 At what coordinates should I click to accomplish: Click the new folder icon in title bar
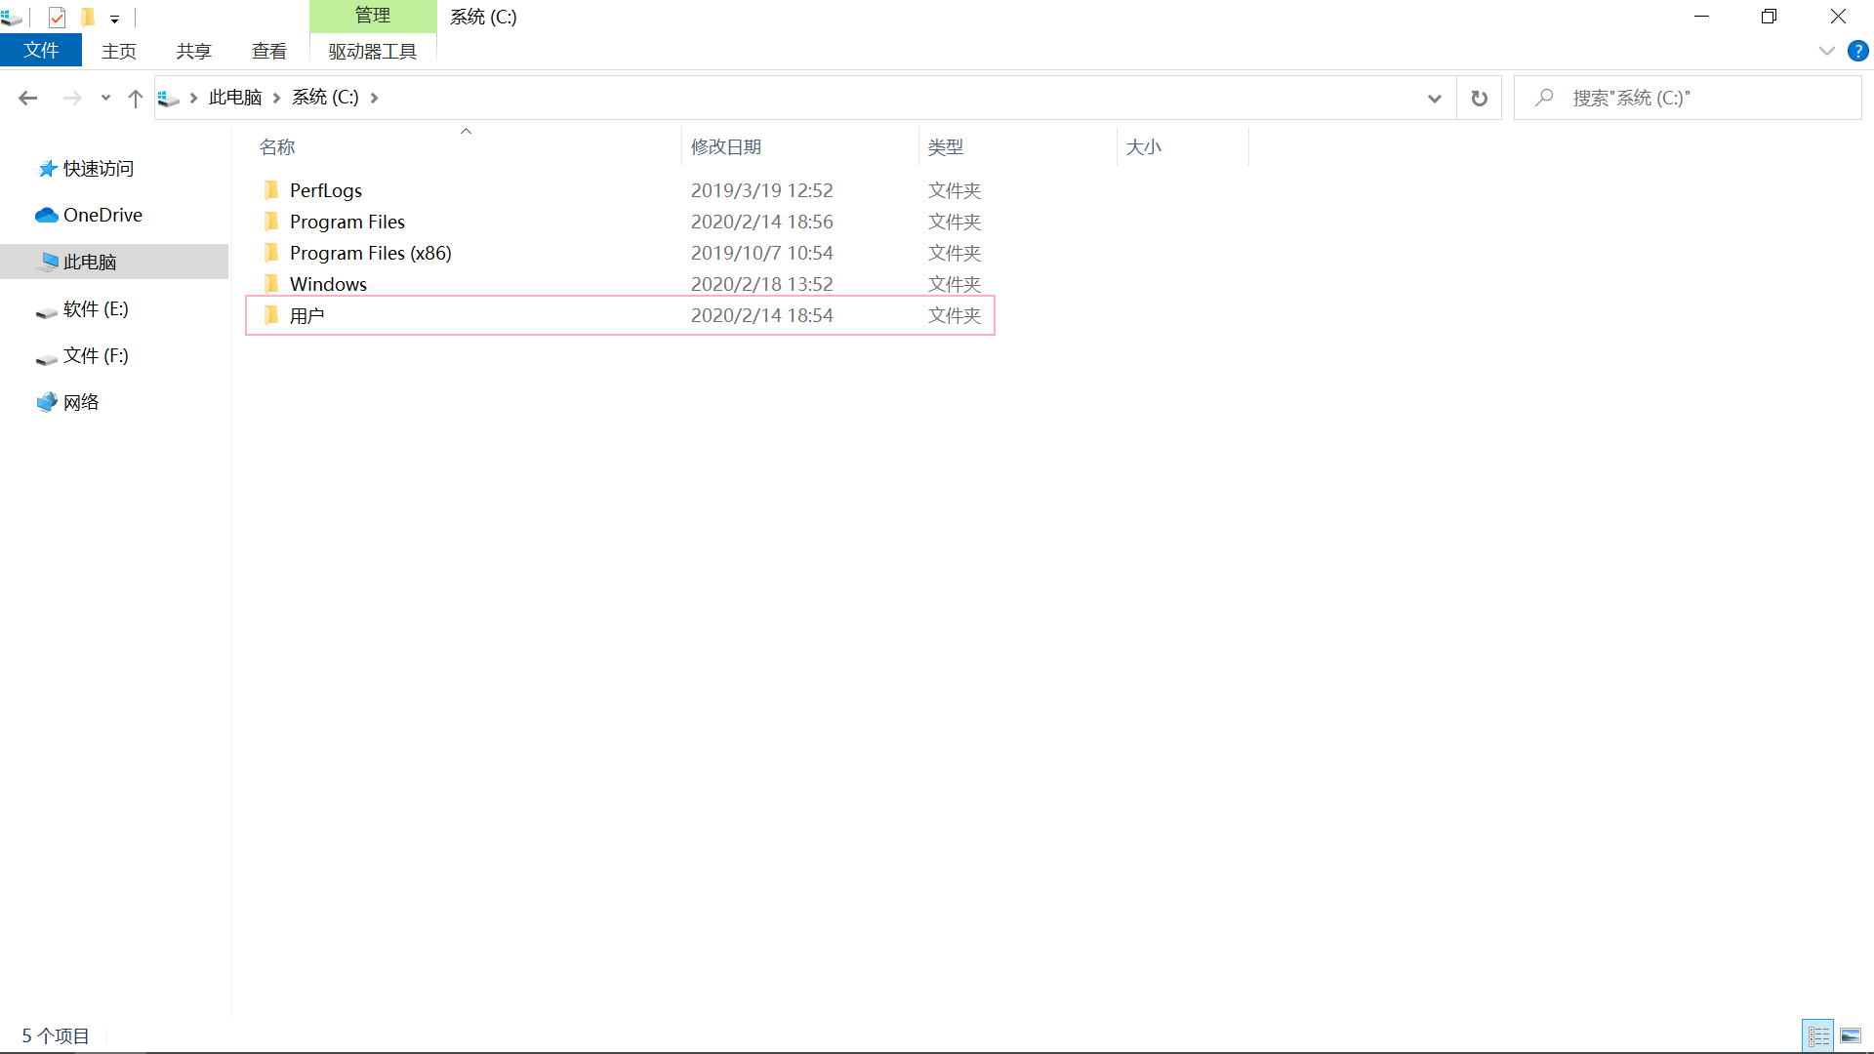tap(88, 17)
